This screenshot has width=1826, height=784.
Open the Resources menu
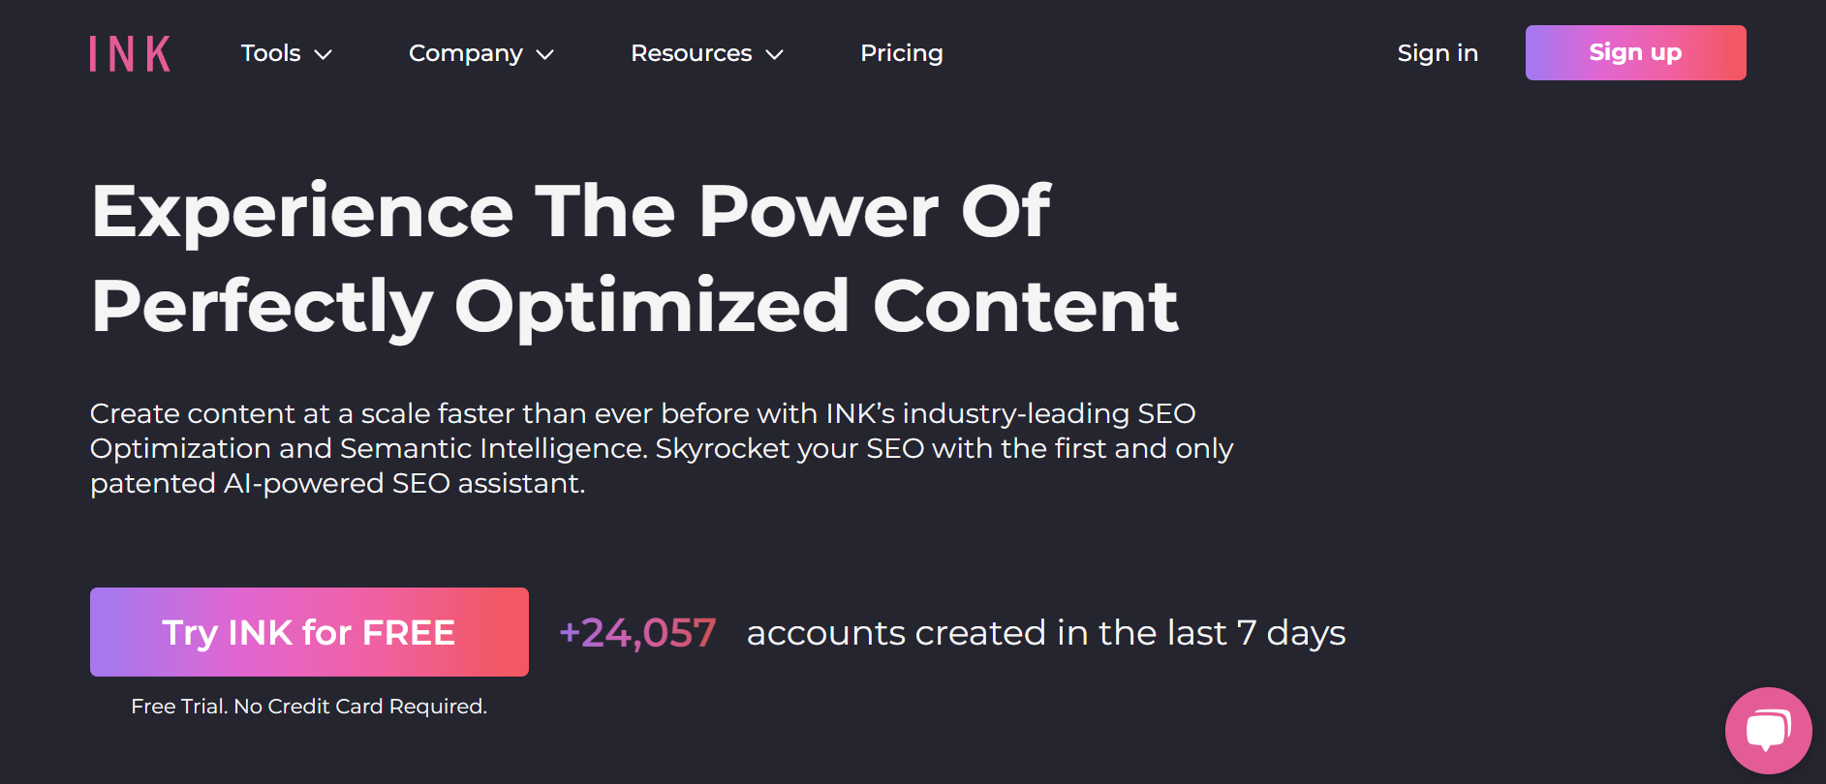[x=707, y=53]
